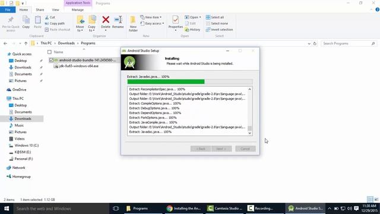380x214 pixels.
Task: Open the Properties icon in ribbon
Action: (176, 20)
